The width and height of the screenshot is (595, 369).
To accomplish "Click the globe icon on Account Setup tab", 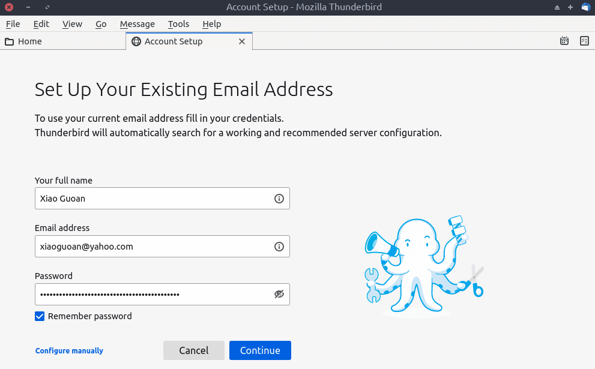I will click(x=136, y=41).
